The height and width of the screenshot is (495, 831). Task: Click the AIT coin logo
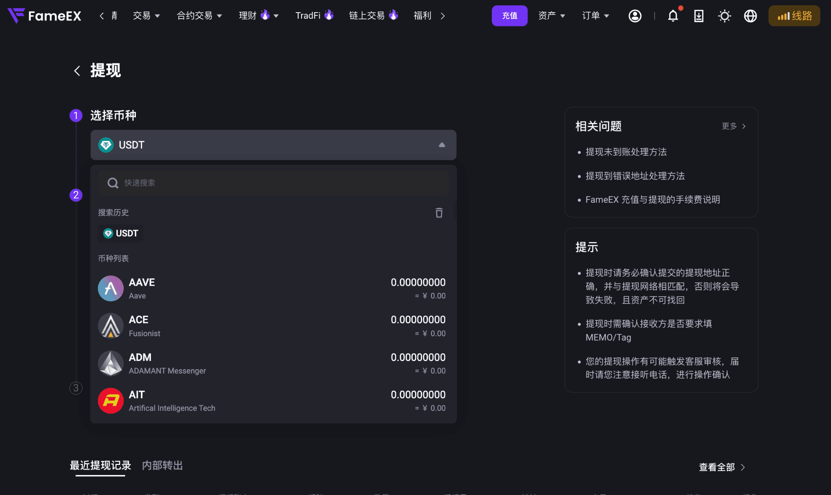point(111,401)
